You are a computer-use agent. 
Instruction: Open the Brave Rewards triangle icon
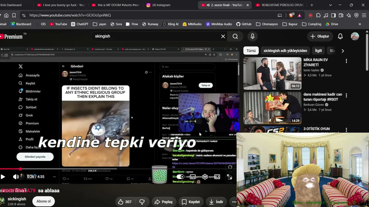tap(300, 15)
